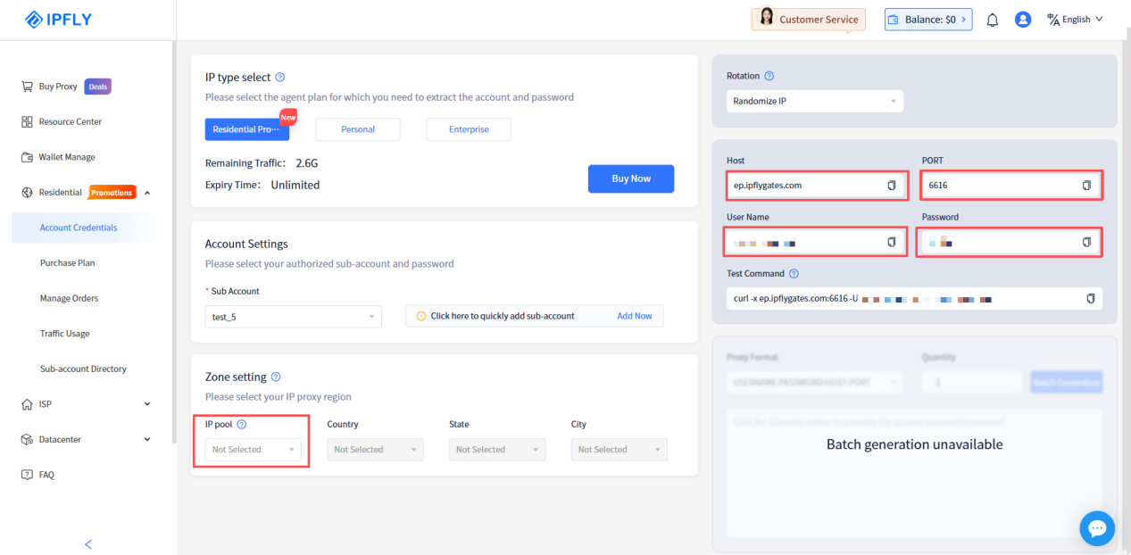Select the Personal plan type
The height and width of the screenshot is (555, 1131).
pos(358,129)
